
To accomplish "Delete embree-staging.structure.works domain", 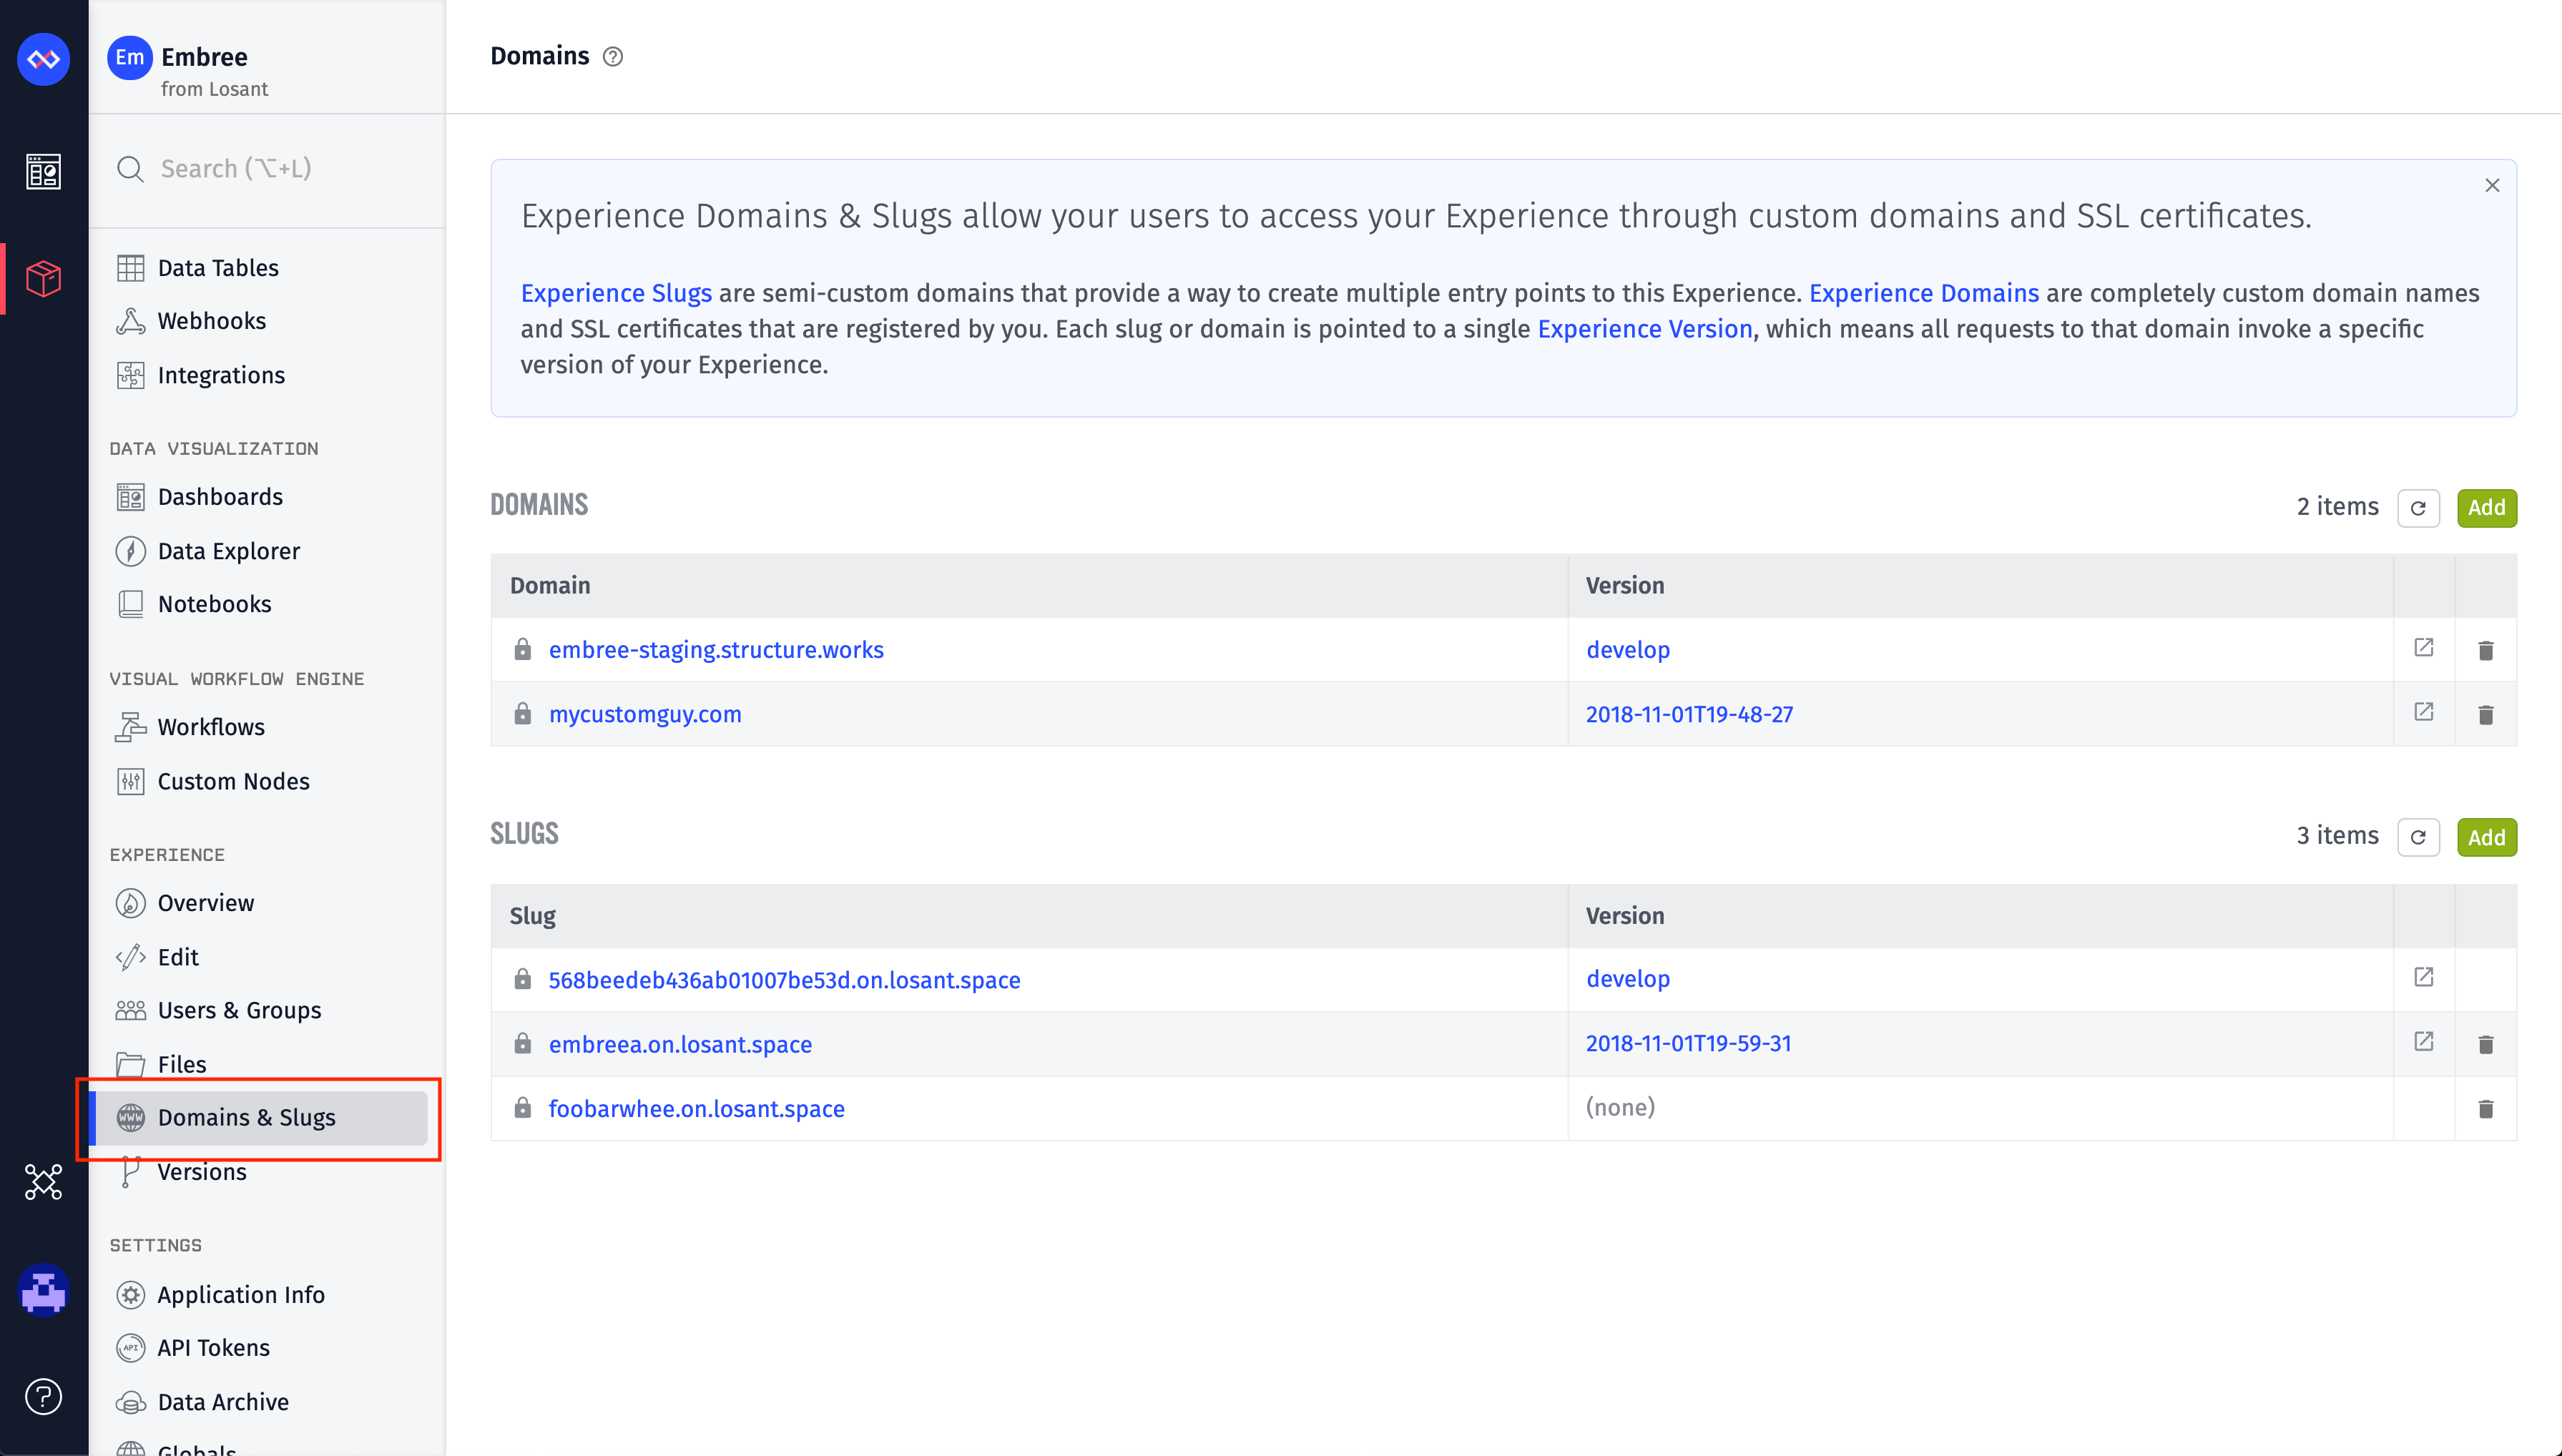I will tap(2486, 650).
